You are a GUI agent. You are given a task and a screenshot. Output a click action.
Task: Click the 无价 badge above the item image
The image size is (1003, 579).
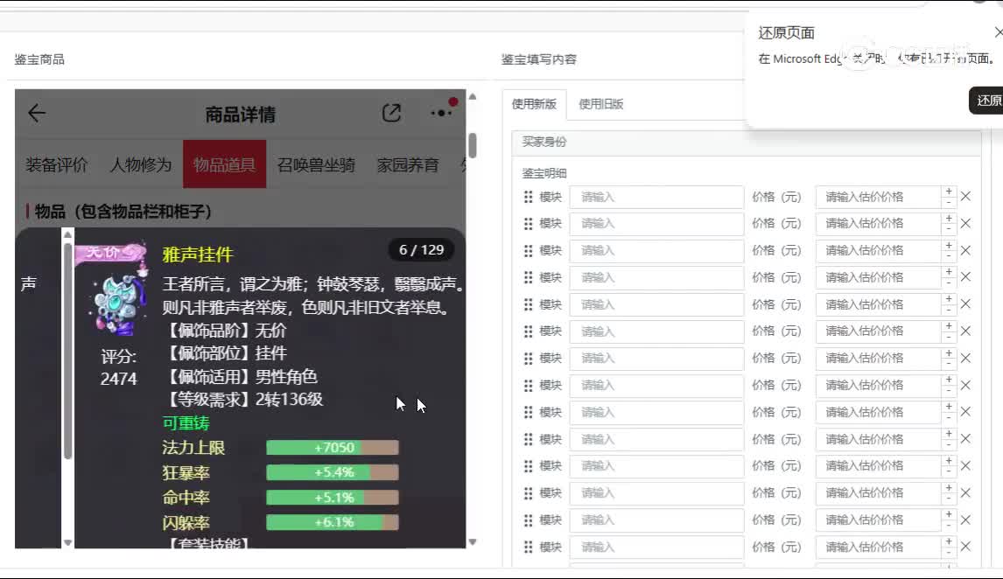111,253
